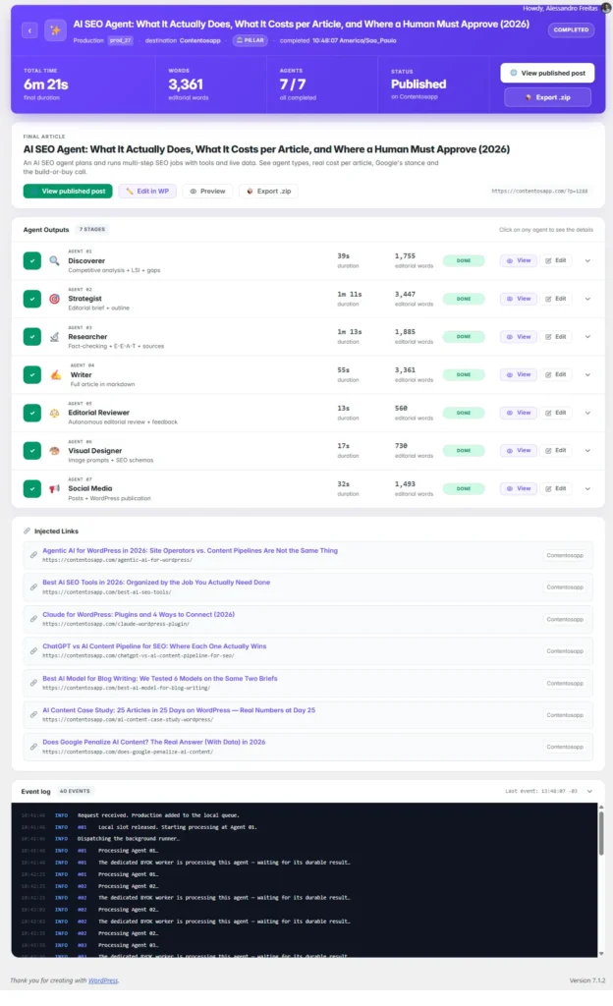This screenshot has width=613, height=1006.
Task: Click the PILLAR badge in header
Action: [251, 40]
